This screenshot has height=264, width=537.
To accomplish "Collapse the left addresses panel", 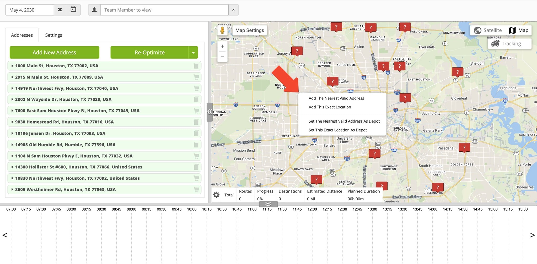I will click(x=210, y=112).
